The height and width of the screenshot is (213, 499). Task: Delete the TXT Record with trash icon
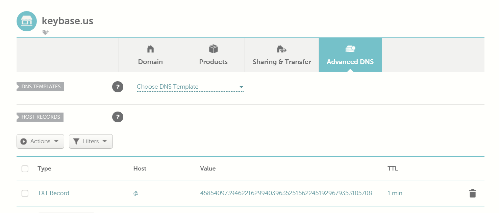click(x=473, y=193)
